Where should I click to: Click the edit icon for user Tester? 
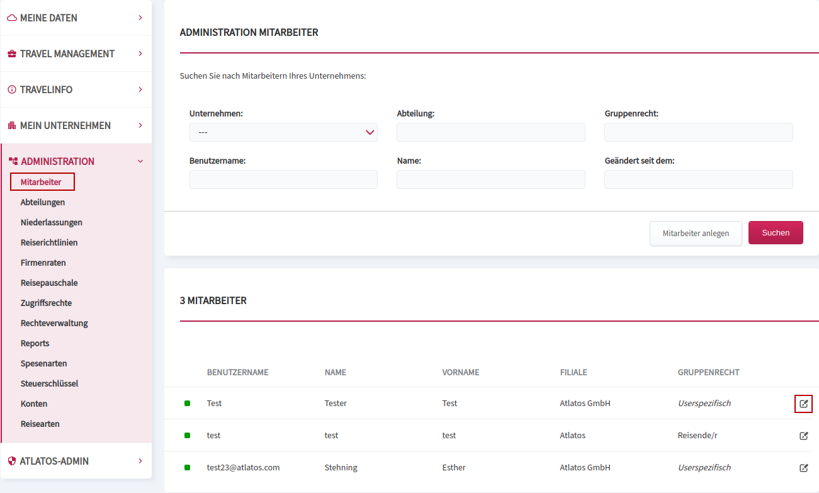pos(804,404)
